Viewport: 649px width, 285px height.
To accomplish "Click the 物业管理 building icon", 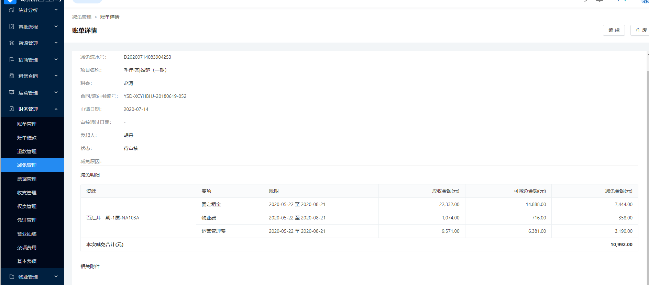I will (x=12, y=277).
